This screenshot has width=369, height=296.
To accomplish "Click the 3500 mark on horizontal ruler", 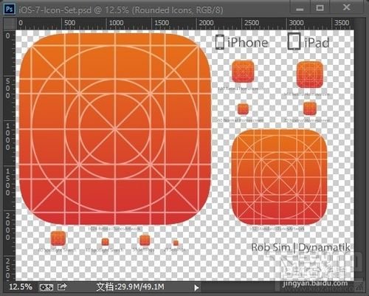I will [342, 23].
